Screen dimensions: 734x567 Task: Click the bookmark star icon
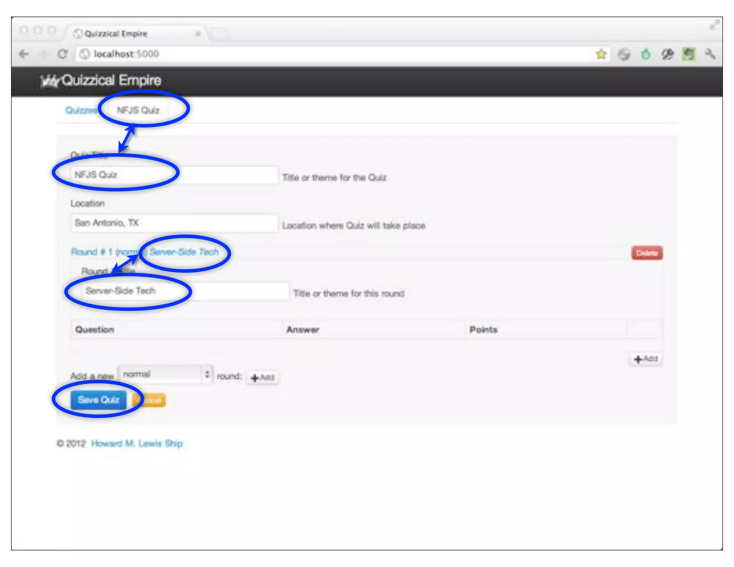click(601, 54)
